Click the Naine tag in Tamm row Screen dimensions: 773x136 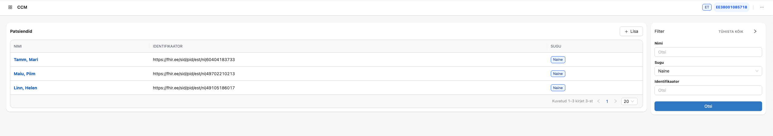[x=558, y=60]
